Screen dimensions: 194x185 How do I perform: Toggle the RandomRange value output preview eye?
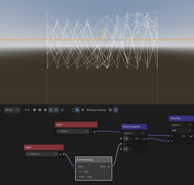[x=109, y=166]
